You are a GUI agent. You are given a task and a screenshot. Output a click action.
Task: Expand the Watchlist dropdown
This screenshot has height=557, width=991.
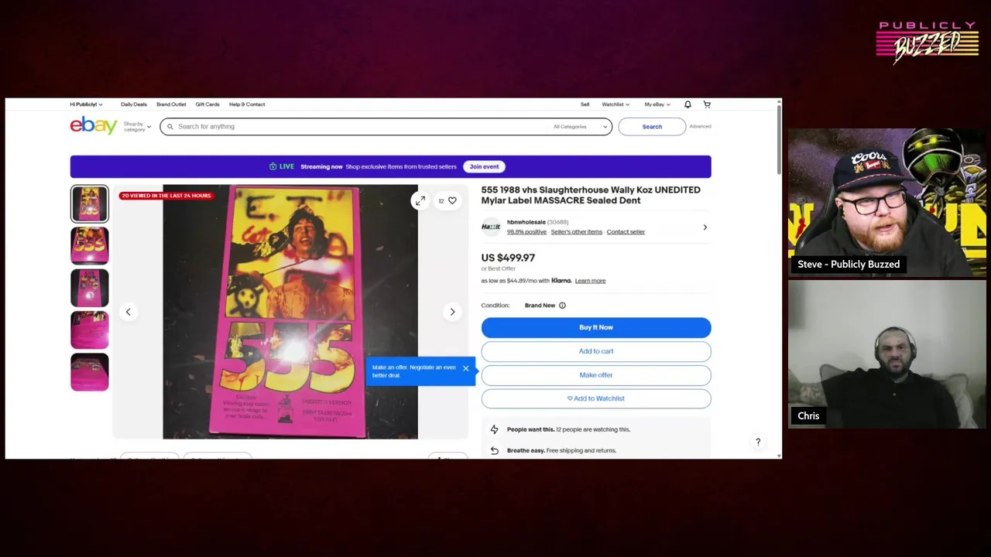pyautogui.click(x=616, y=104)
